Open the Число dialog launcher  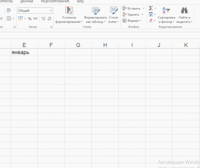click(51, 27)
